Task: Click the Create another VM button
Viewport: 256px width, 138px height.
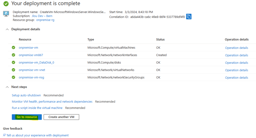Action: click(61, 117)
